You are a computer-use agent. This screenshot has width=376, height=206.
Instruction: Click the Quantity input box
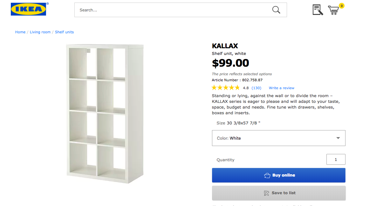tap(336, 159)
